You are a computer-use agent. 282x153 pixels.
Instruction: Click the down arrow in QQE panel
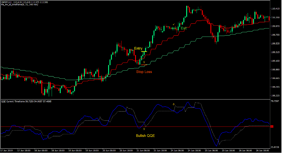[x=174, y=104]
